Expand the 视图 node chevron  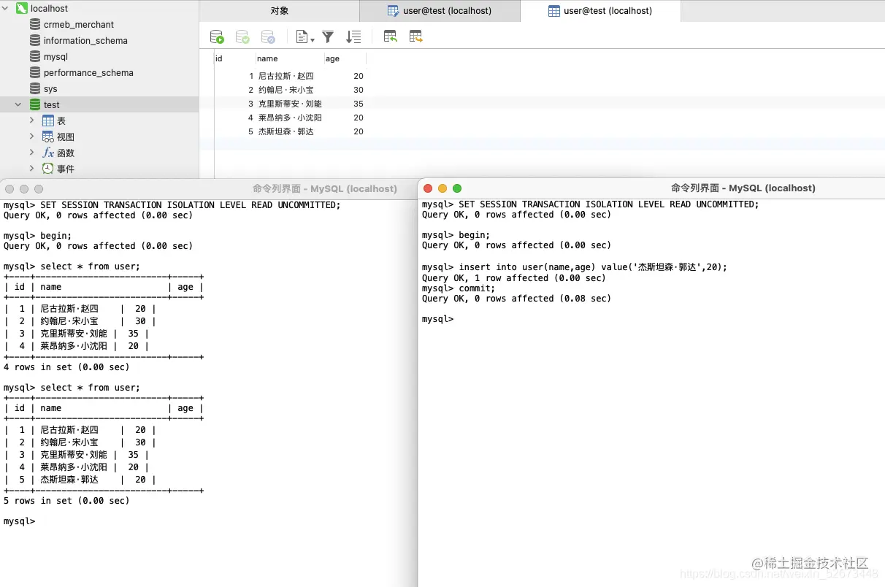coord(31,136)
